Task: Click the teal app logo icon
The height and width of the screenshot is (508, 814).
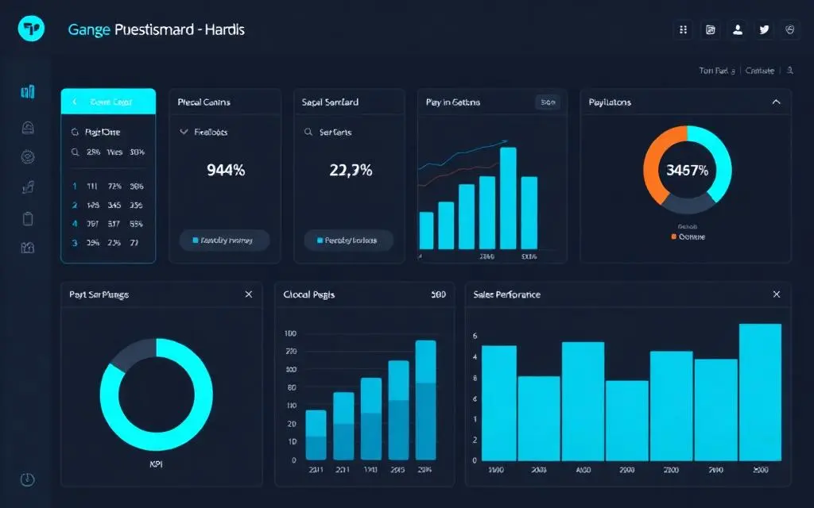Action: pos(31,29)
